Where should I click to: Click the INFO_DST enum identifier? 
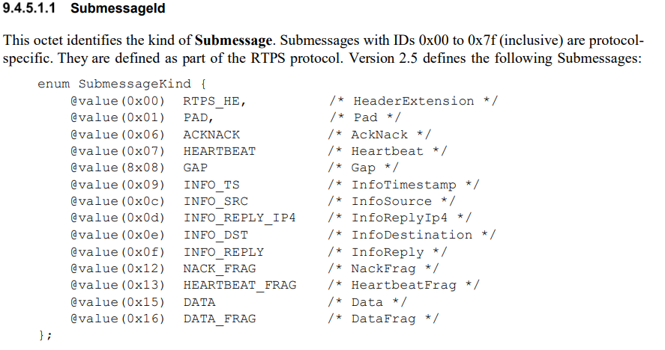(x=215, y=235)
